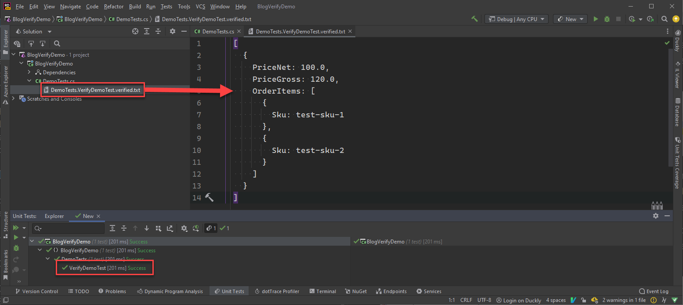Image resolution: width=683 pixels, height=305 pixels.
Task: Open Solution panel gear settings
Action: coord(173,32)
